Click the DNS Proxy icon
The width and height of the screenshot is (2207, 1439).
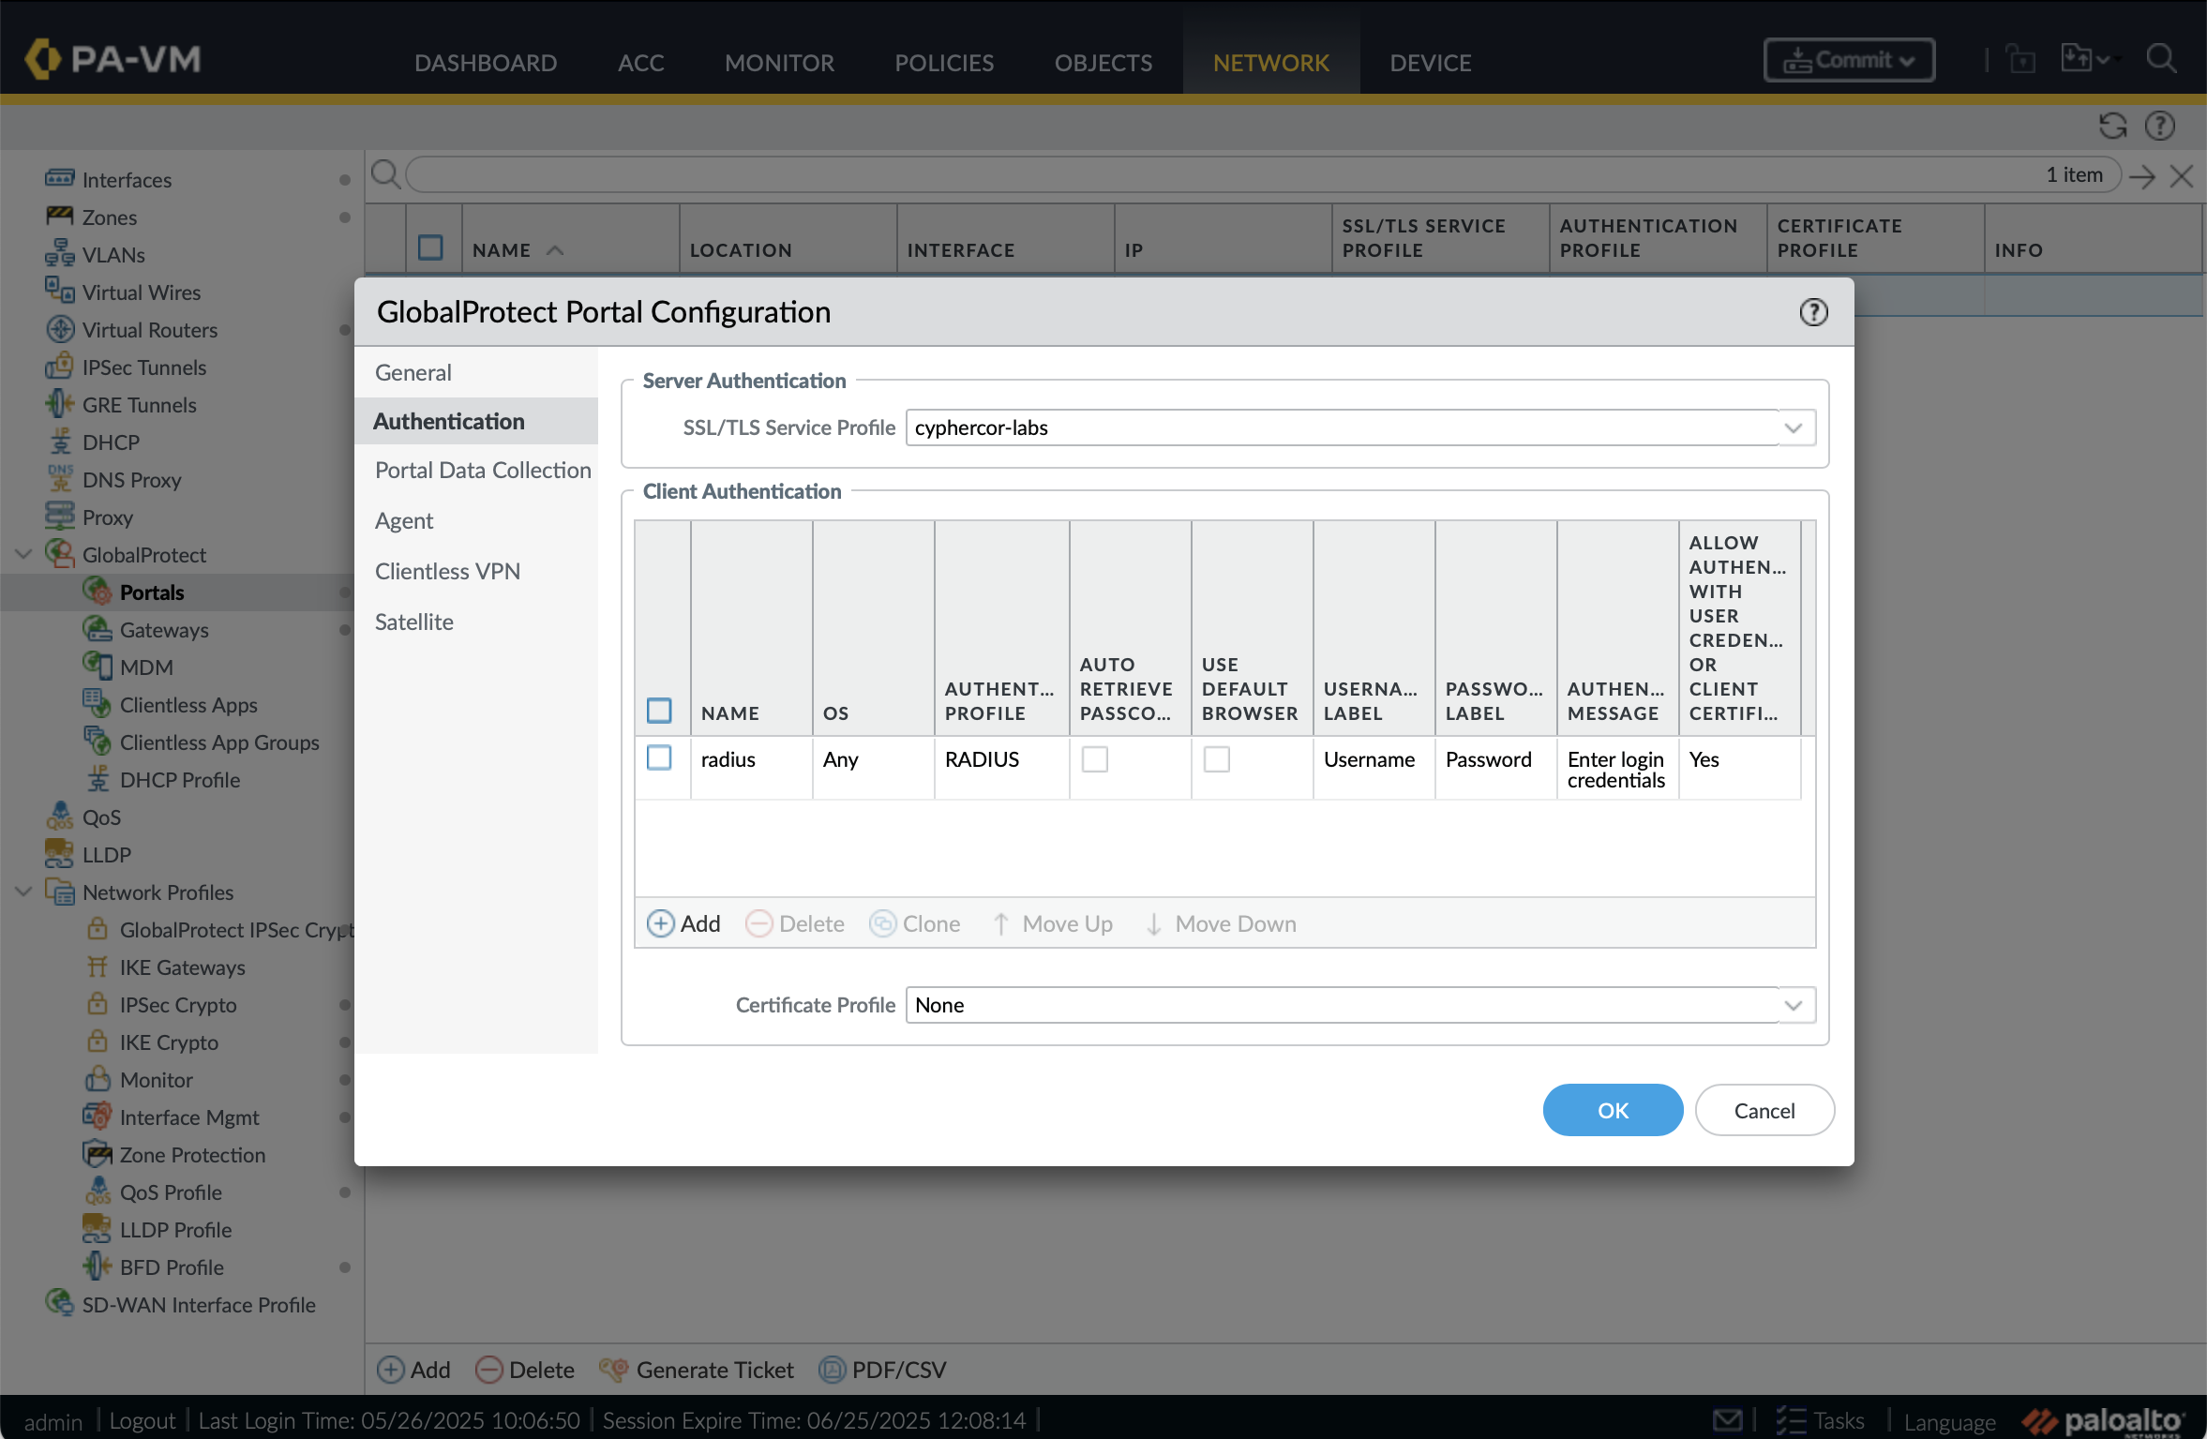59,479
